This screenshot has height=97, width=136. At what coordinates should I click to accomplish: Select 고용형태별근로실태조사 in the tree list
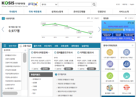click(x=13, y=66)
